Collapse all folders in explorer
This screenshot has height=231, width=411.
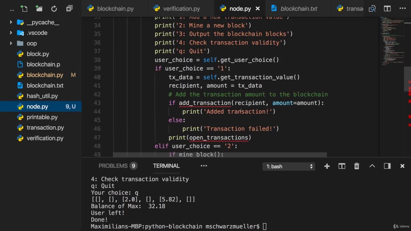click(x=69, y=9)
